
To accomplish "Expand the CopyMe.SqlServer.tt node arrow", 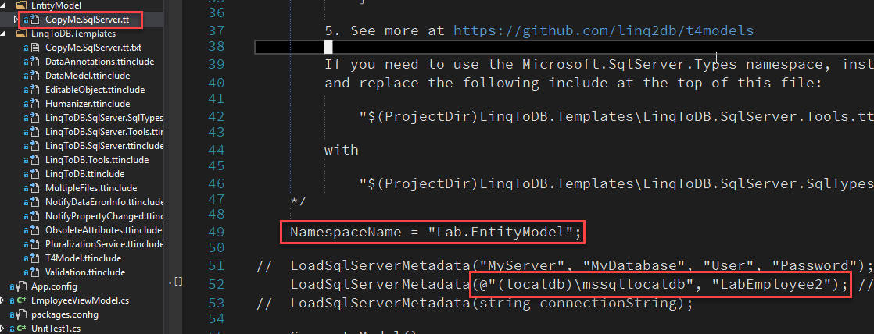I will click(x=16, y=18).
